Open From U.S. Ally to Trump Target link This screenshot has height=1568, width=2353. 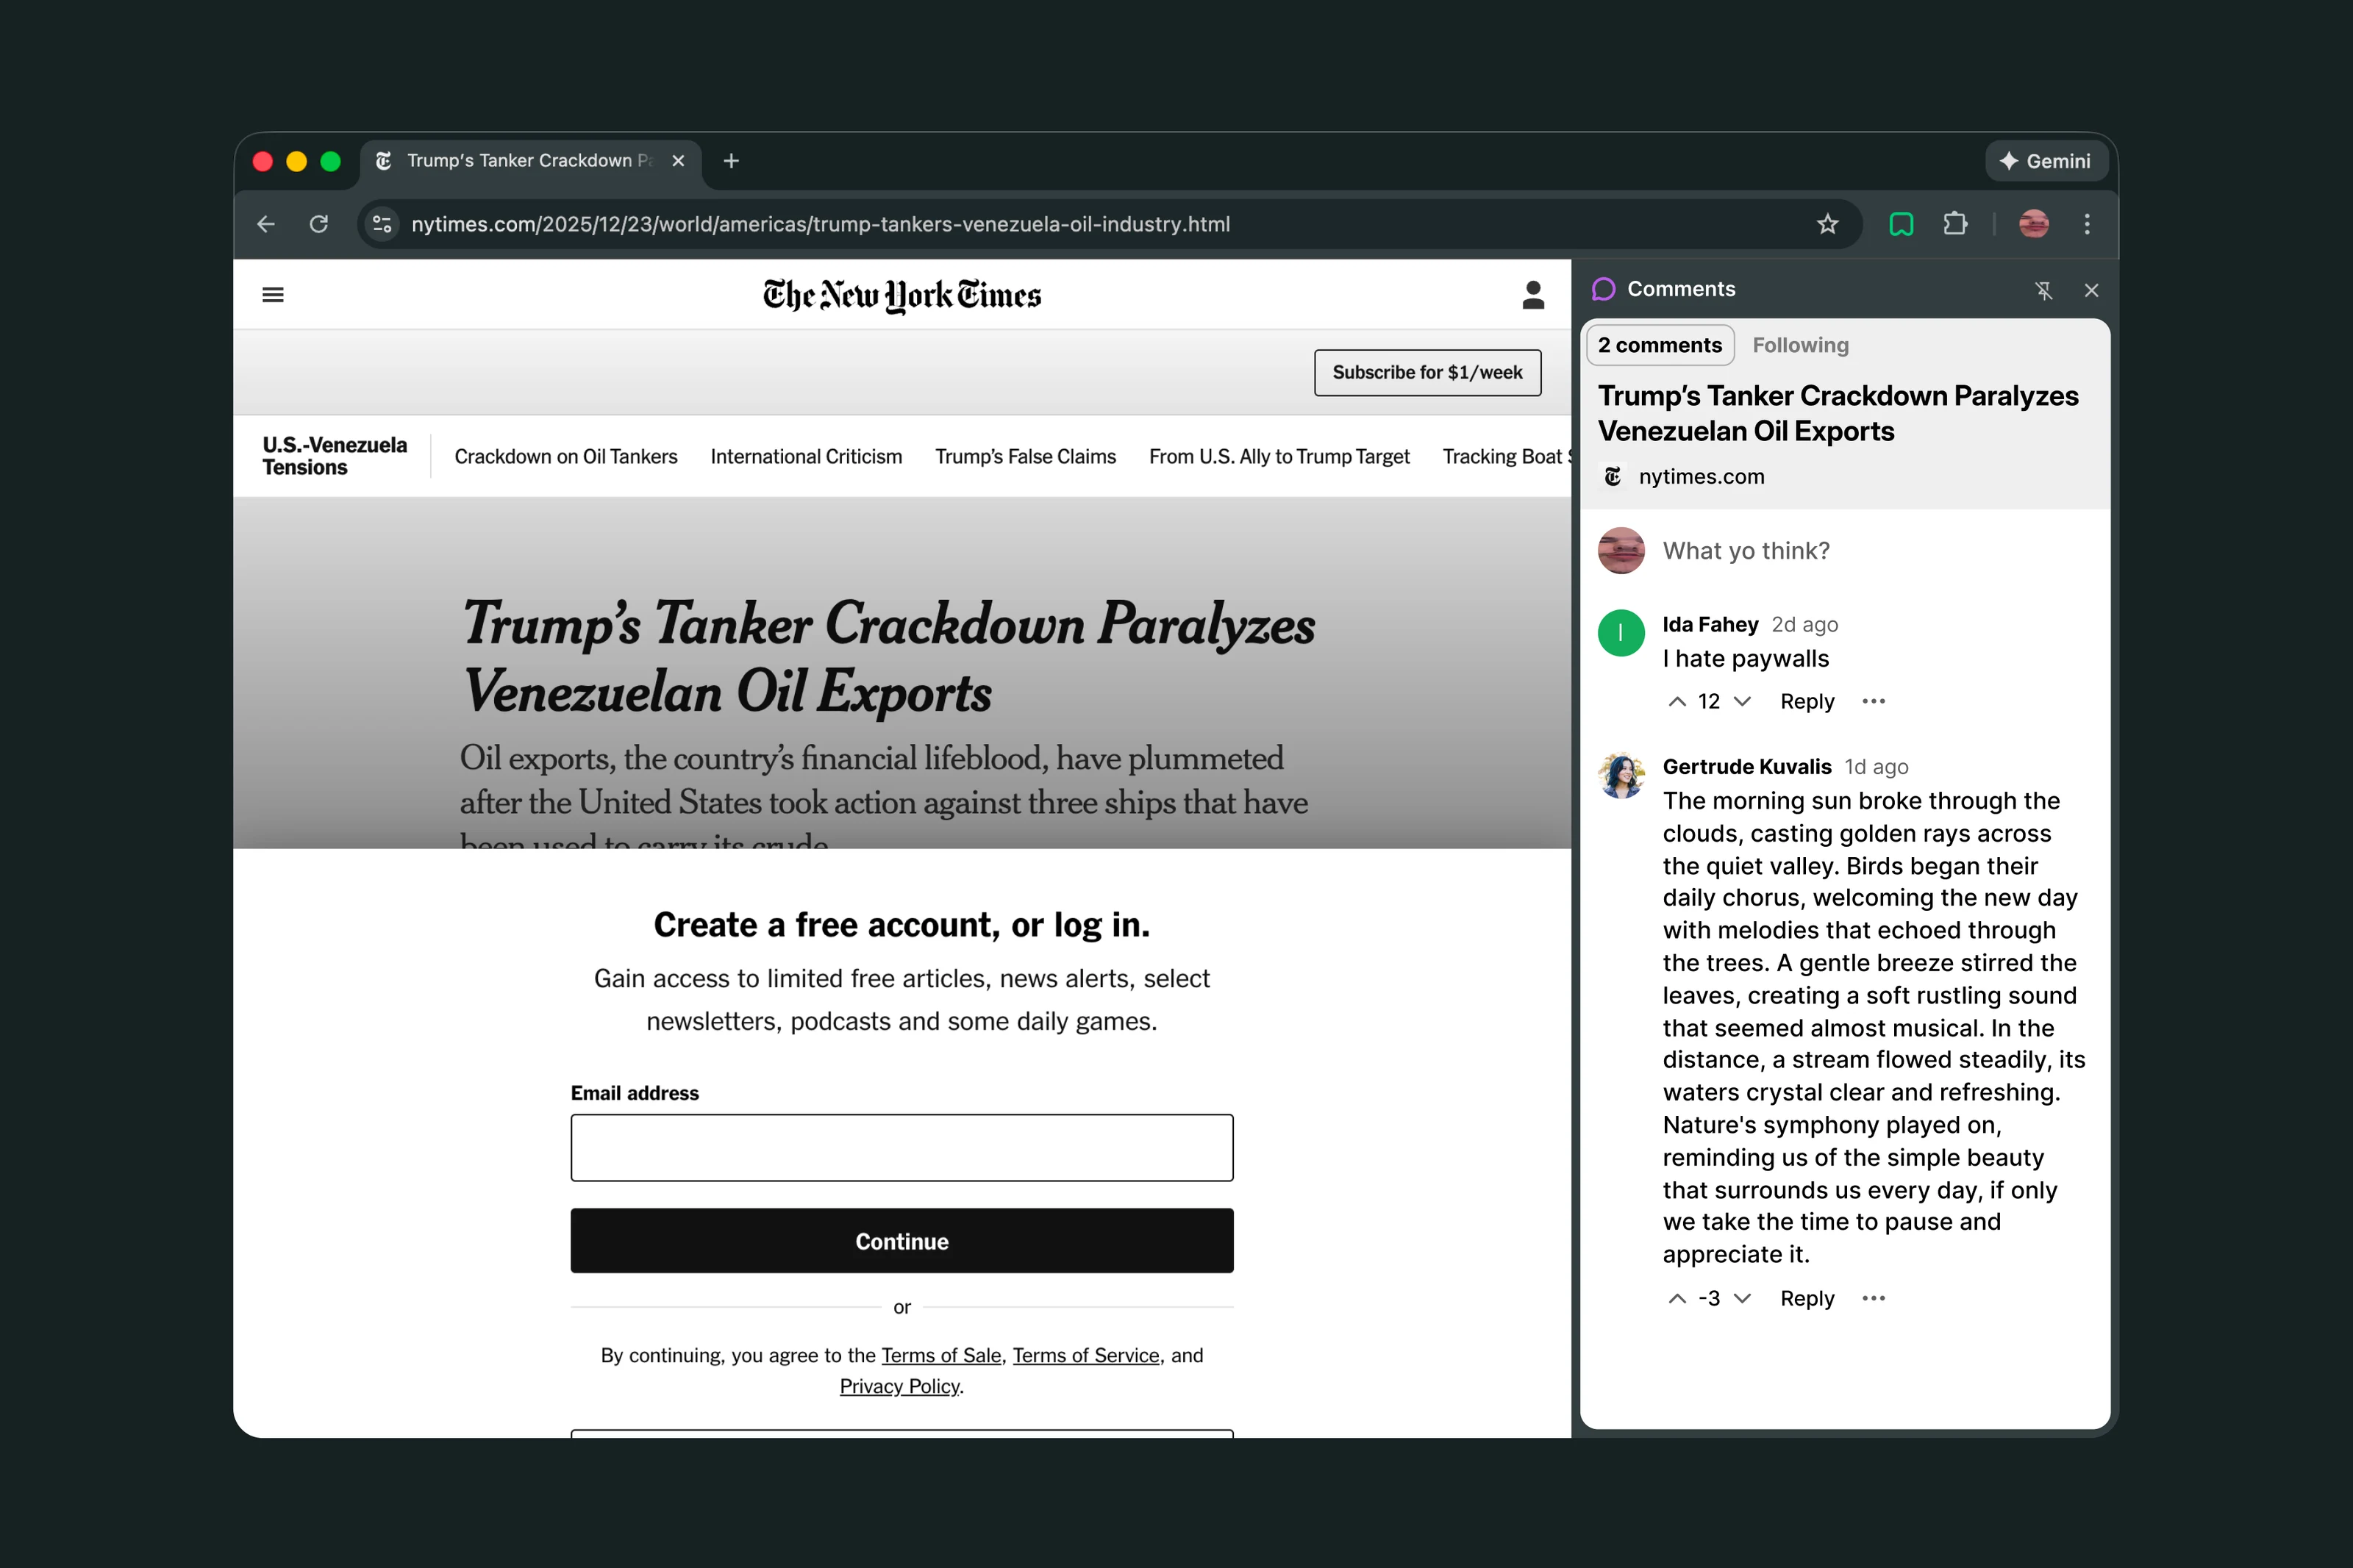[x=1279, y=457]
